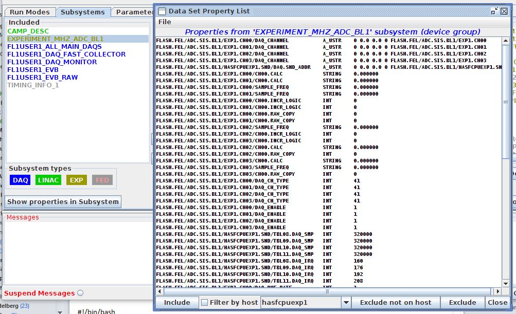Select the DAQ subsystem type badge
516x314 pixels.
20,180
